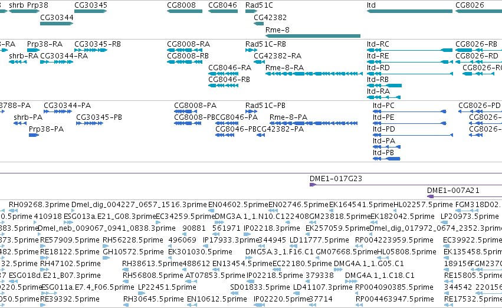The image size is (502, 308).
Task: Select the DME1-007A21 clone feature
Action: point(465,196)
